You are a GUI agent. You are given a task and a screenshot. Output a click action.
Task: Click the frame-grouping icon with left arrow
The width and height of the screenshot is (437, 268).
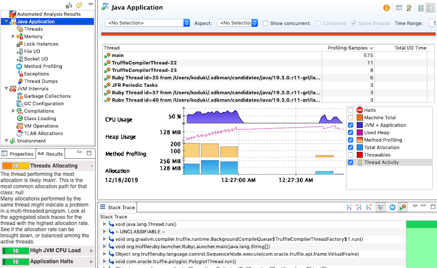[x=359, y=207]
